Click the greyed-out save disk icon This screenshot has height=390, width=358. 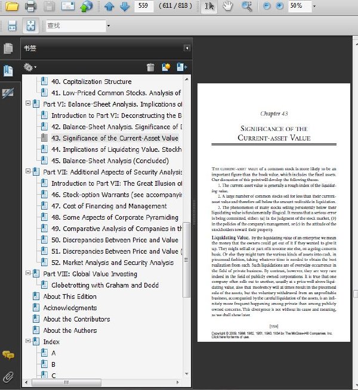(49, 6)
